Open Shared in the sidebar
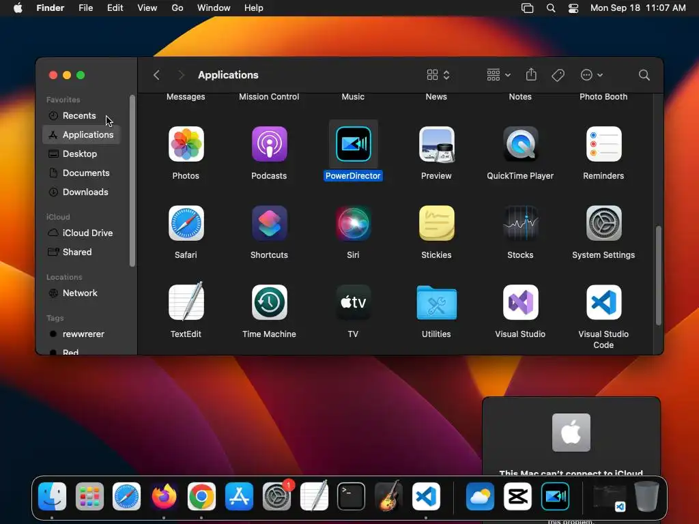 pos(81,252)
